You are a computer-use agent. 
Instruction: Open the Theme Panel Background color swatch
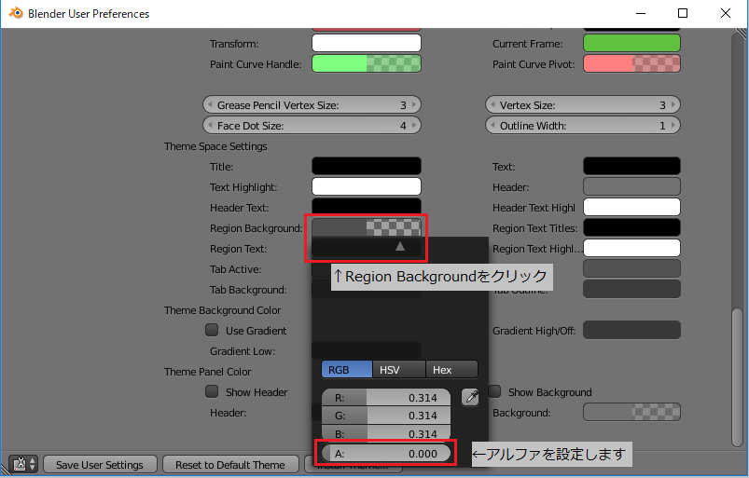pyautogui.click(x=631, y=413)
